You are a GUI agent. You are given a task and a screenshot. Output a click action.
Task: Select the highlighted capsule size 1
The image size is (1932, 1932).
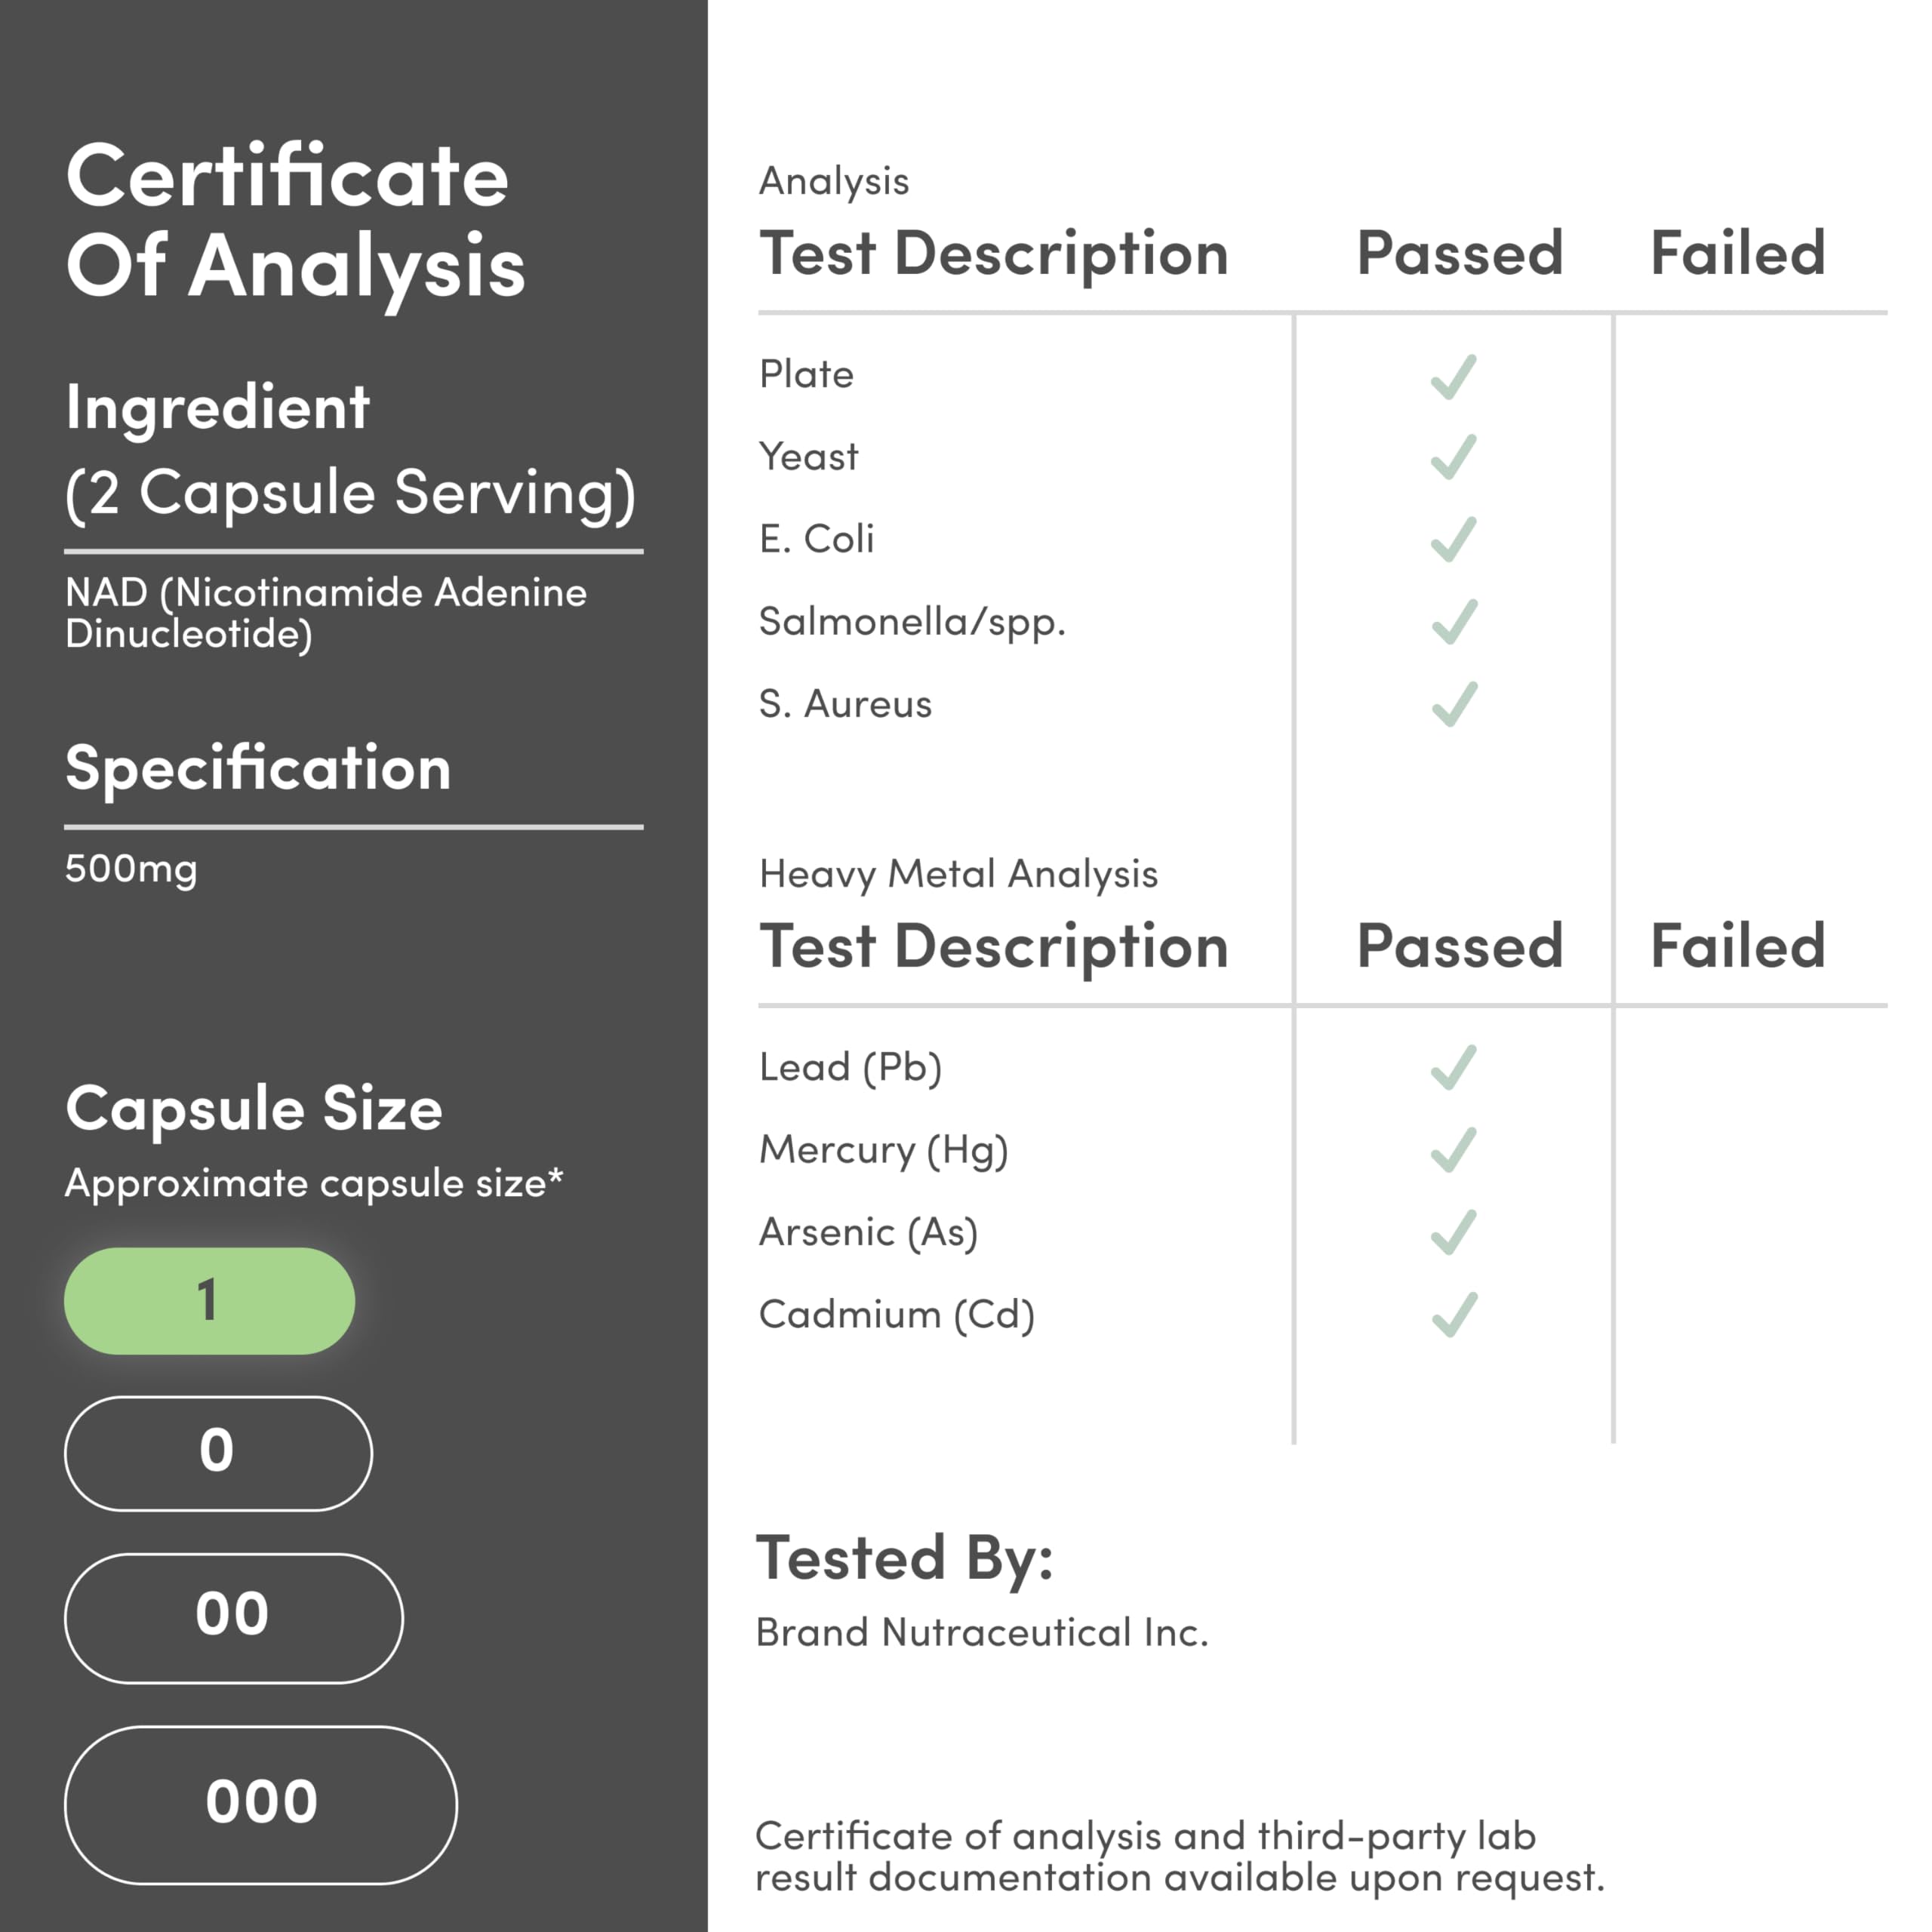(209, 1300)
